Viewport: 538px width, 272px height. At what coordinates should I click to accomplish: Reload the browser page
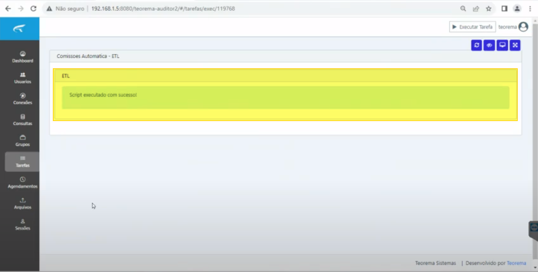coord(33,8)
